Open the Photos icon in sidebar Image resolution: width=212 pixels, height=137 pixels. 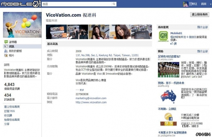6,55
